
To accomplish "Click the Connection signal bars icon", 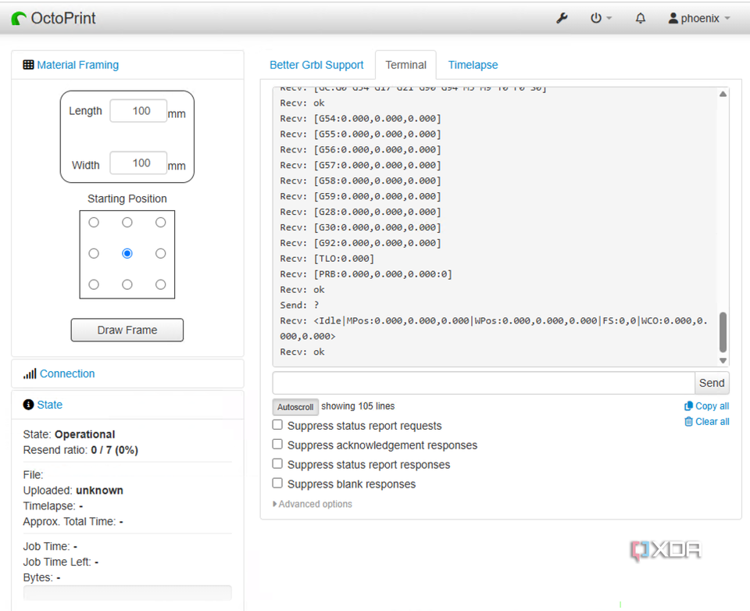I will pos(30,373).
